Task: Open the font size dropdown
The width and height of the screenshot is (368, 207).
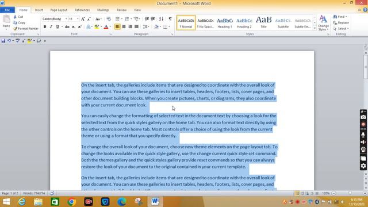Action: click(x=78, y=19)
